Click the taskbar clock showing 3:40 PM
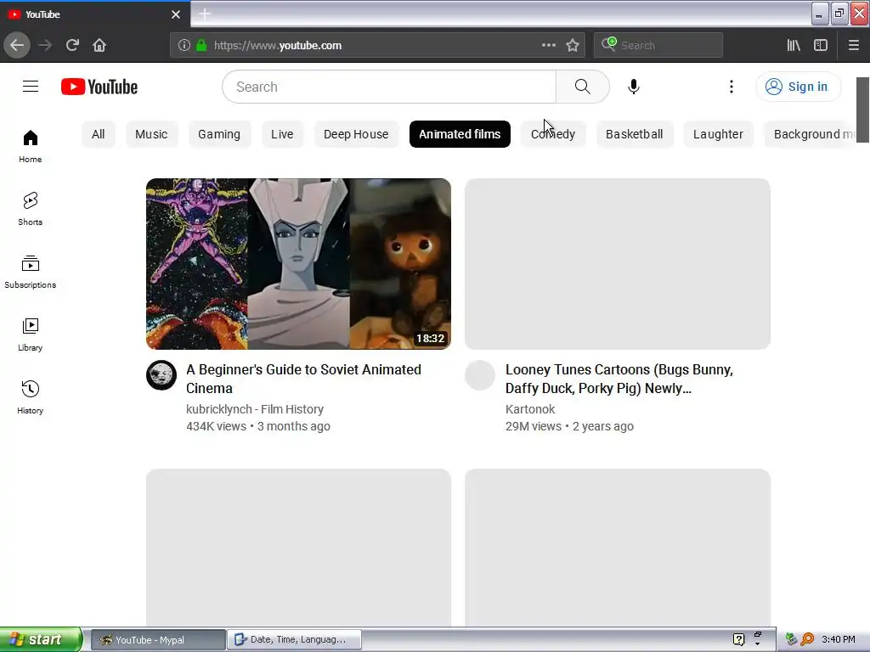The image size is (870, 652). (x=838, y=640)
